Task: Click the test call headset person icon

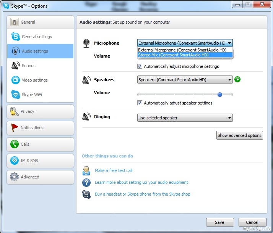Action: click(x=86, y=171)
